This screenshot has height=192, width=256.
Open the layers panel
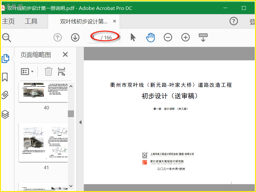click(5, 114)
